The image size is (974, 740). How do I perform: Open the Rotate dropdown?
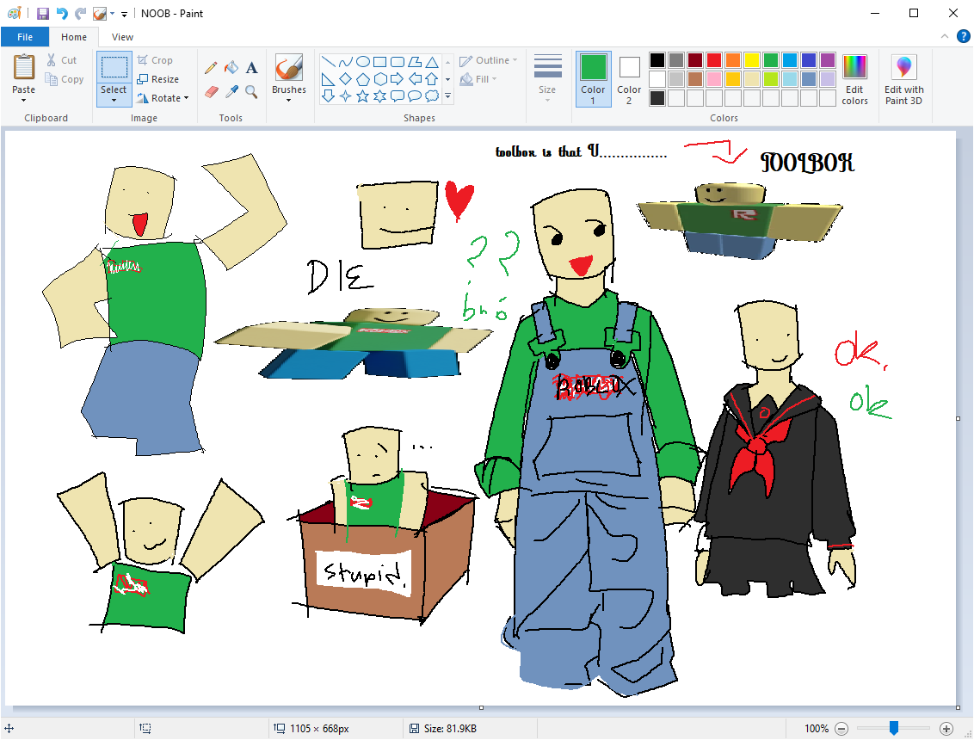[x=162, y=98]
